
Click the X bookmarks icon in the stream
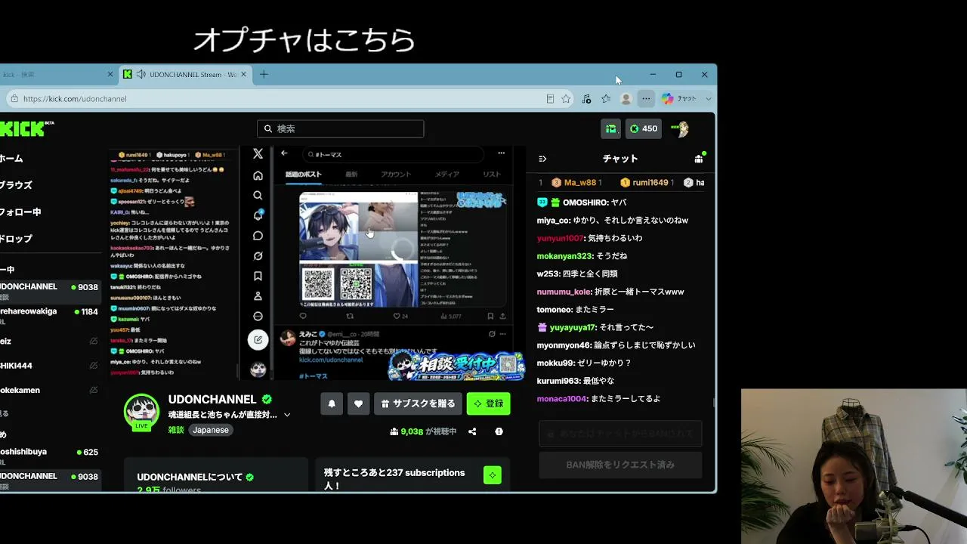(258, 276)
